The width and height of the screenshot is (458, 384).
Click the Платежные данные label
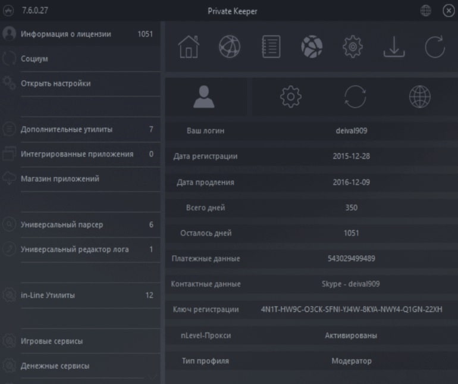pyautogui.click(x=206, y=258)
